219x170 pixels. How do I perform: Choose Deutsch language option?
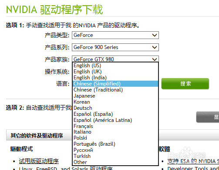point(115,108)
